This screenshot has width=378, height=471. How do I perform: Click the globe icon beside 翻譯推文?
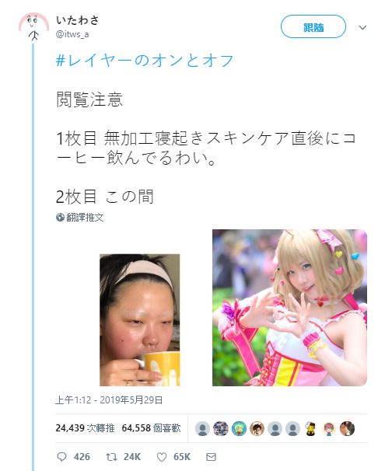tap(60, 217)
